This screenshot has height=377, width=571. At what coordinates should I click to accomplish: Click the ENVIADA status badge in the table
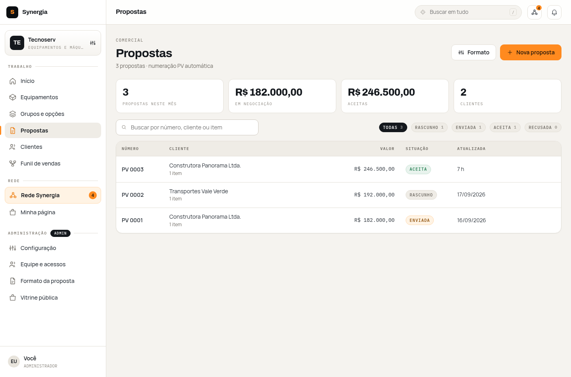click(420, 220)
